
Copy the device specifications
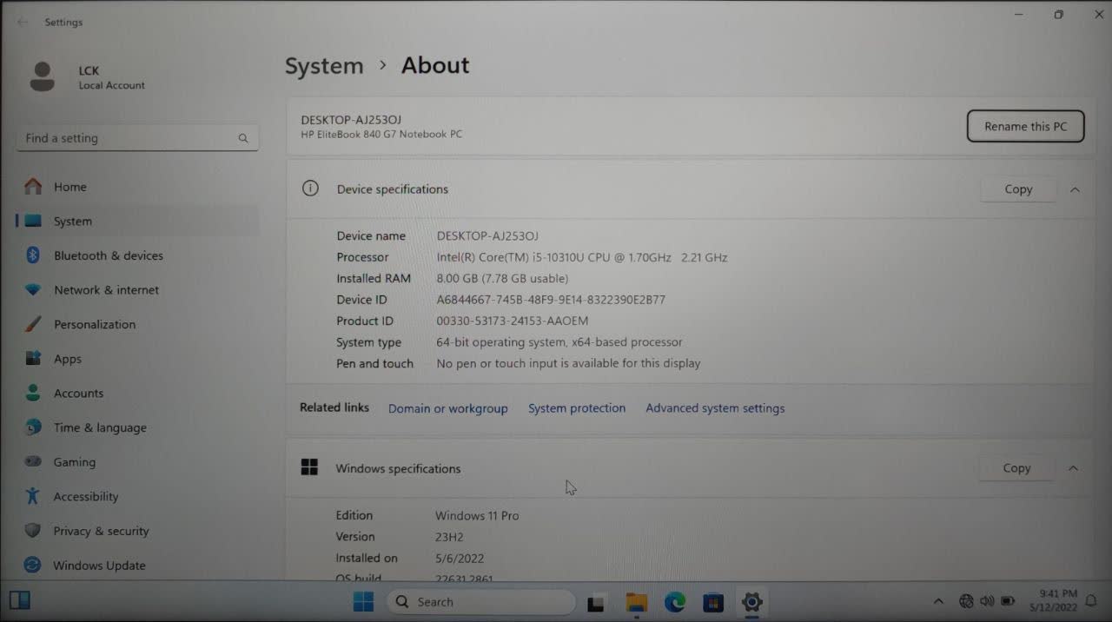coord(1018,189)
